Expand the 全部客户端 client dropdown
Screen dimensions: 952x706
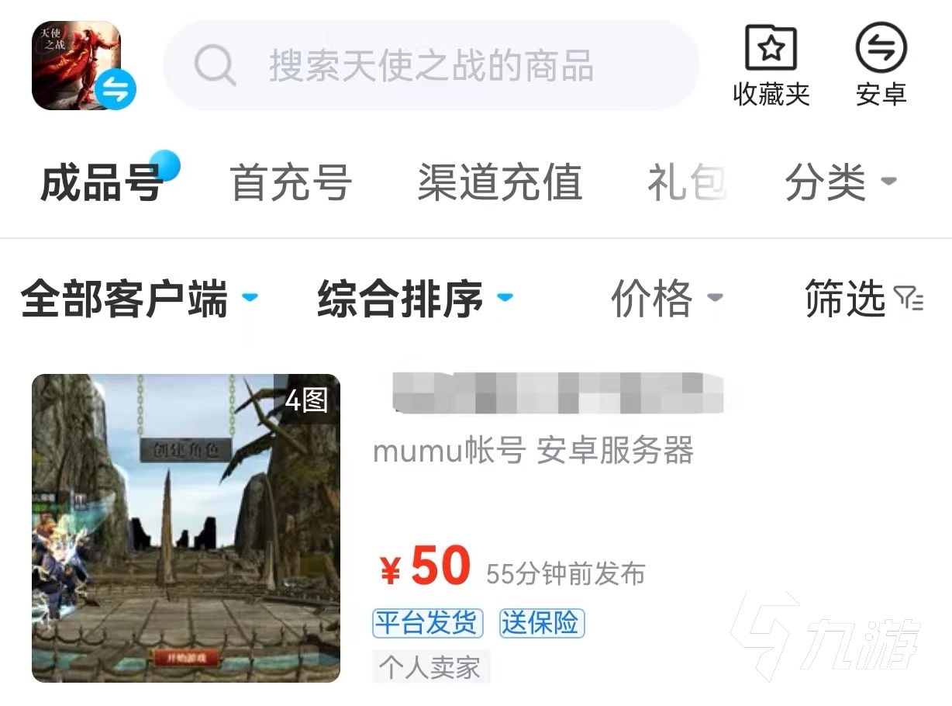pos(140,299)
